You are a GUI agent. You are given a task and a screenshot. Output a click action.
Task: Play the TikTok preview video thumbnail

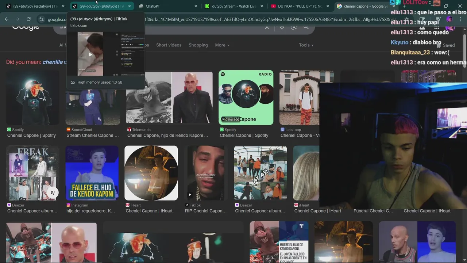[x=90, y=54]
